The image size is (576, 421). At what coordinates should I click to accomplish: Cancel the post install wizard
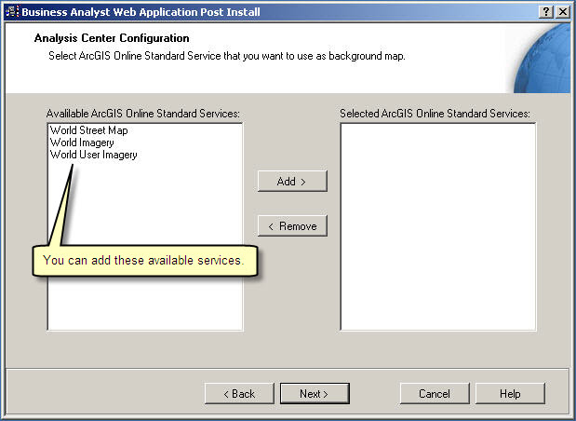point(435,394)
